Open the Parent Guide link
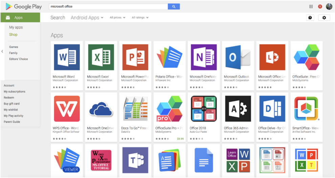 12,122
